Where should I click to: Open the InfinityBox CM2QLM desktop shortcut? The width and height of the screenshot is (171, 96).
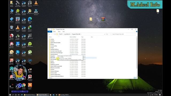[x=24, y=20]
